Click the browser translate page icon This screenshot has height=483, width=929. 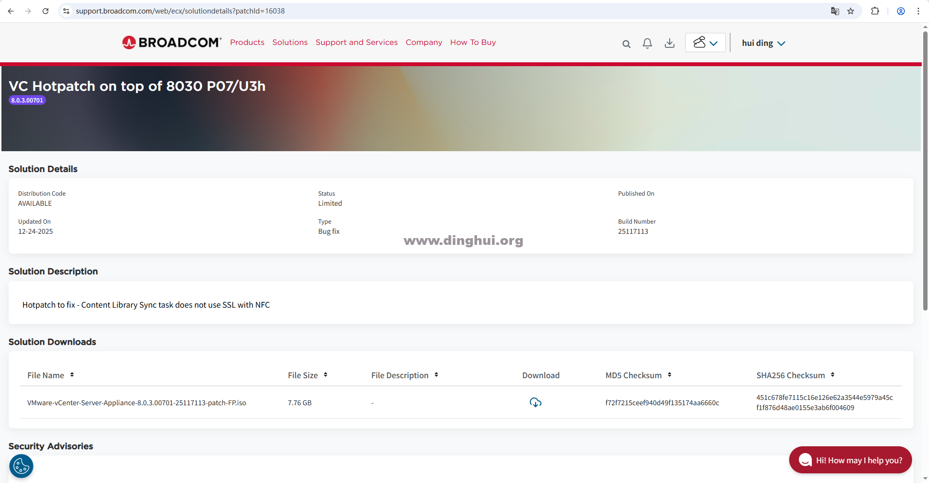(835, 11)
